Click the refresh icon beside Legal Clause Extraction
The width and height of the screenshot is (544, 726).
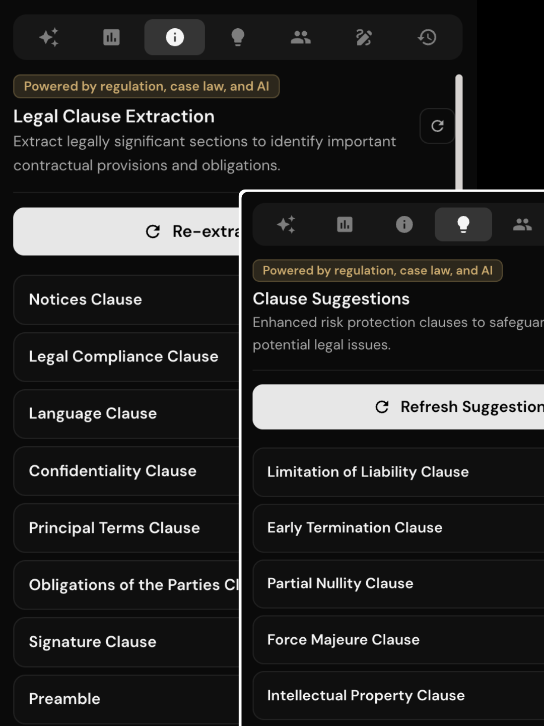pos(437,127)
